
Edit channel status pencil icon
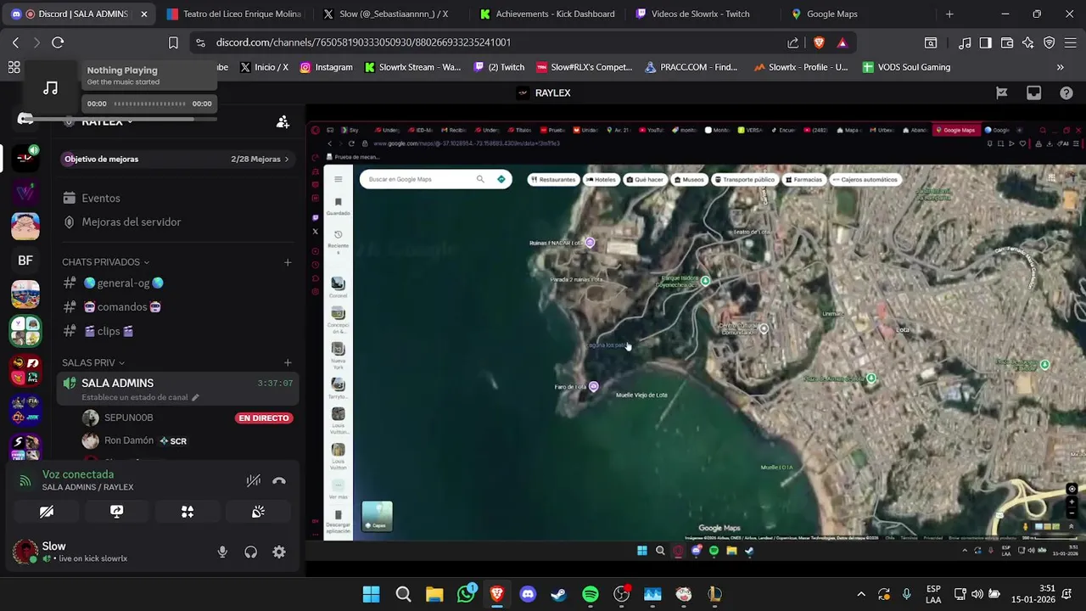tap(195, 397)
